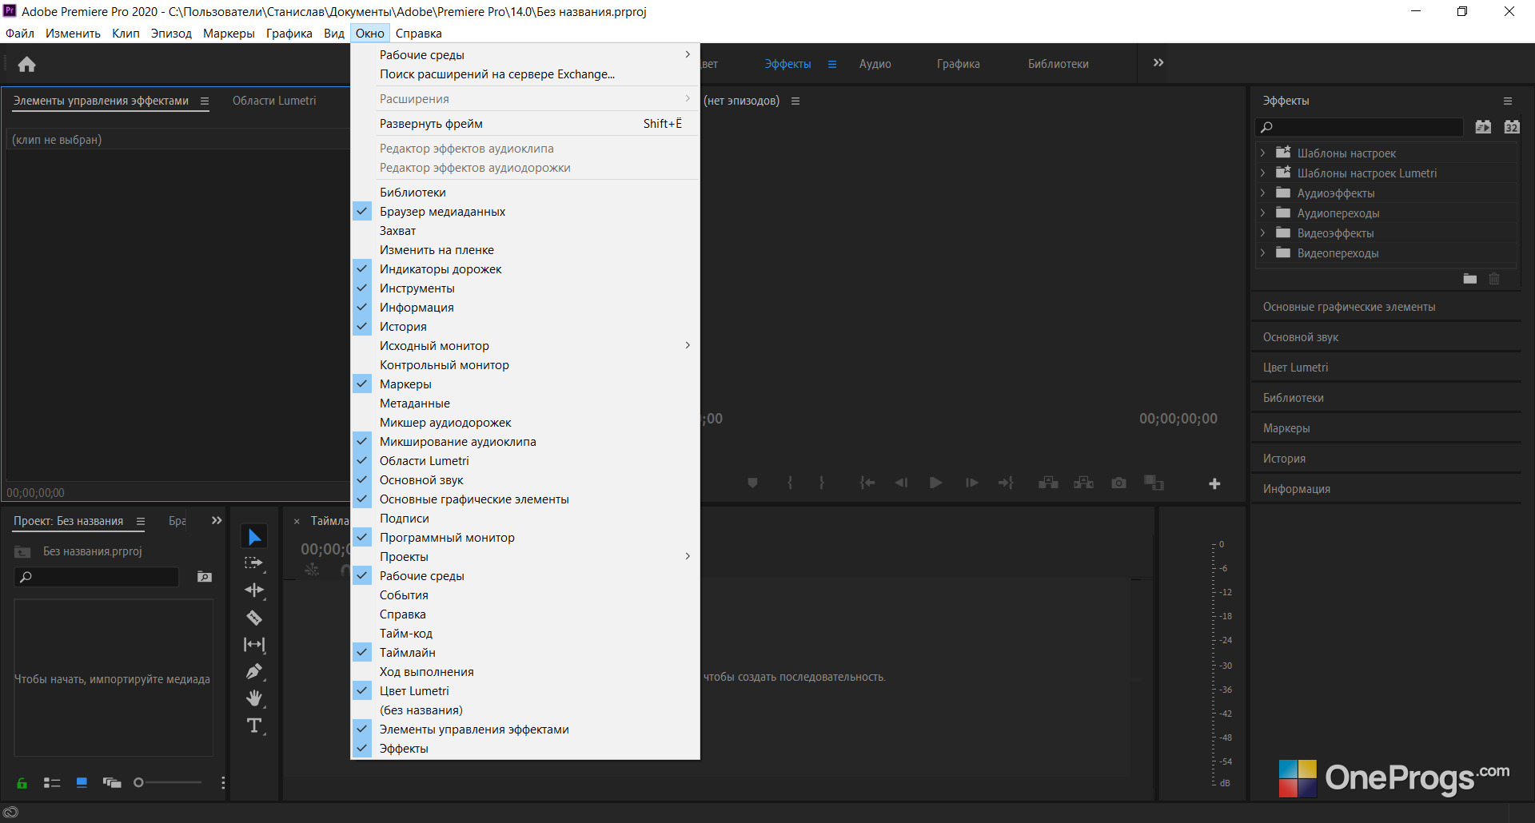This screenshot has width=1535, height=823.
Task: Toggle Цвет Lumetri in the Окно menu
Action: click(524, 691)
